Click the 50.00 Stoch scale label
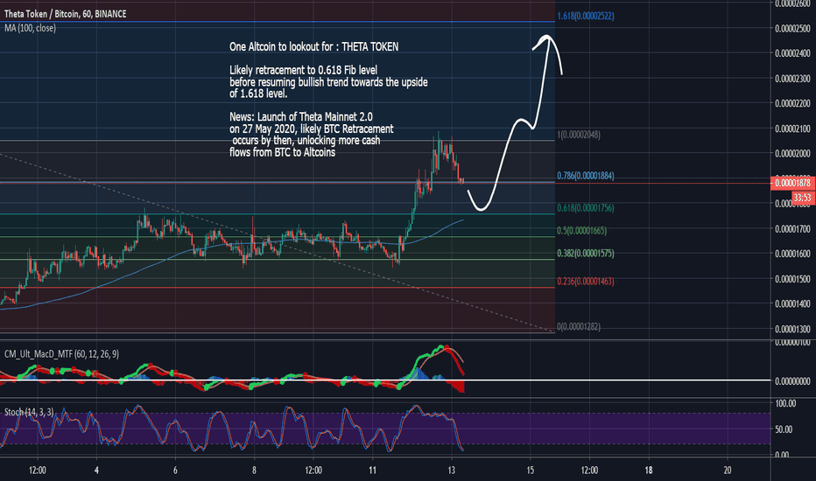Viewport: 816px width, 481px height. tap(784, 429)
